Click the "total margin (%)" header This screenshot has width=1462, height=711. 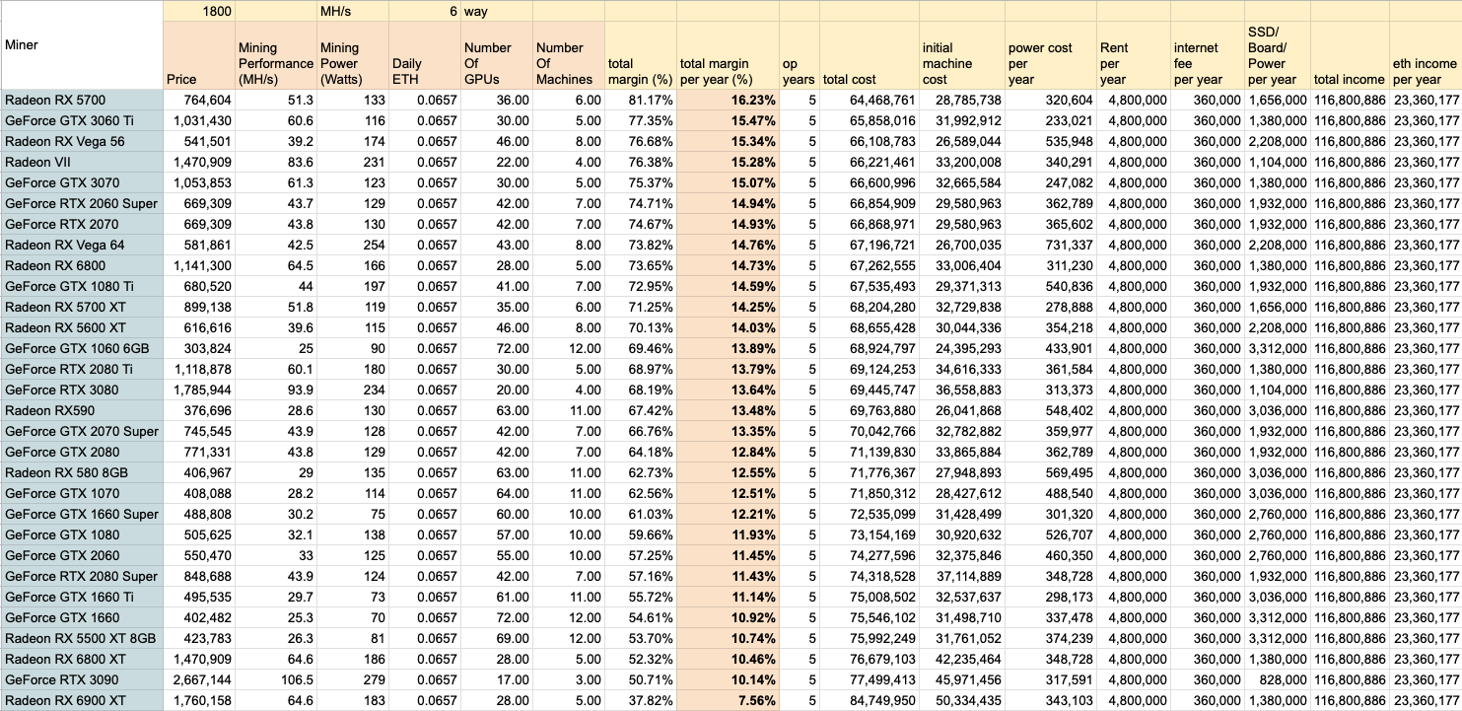641,56
